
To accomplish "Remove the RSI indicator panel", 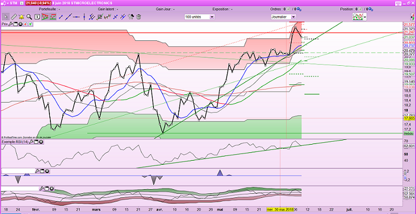I will [x=41, y=142].
